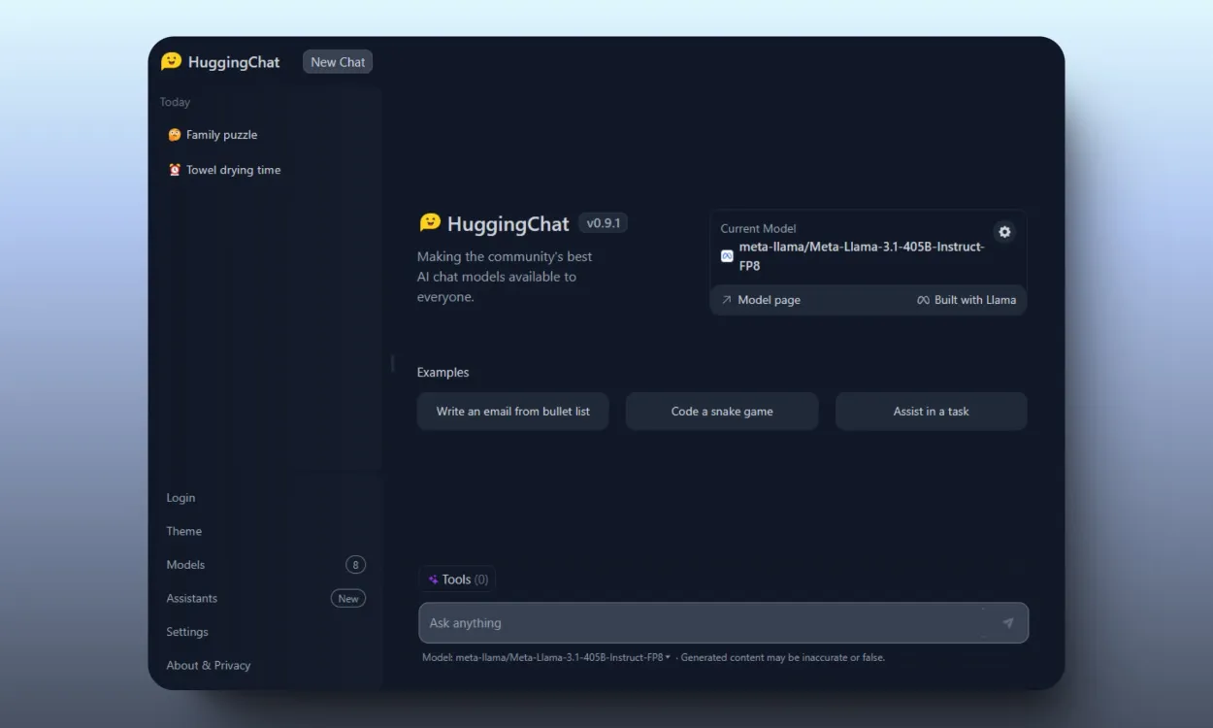This screenshot has width=1213, height=728.
Task: Choose 'Write an email from bullet list' example
Action: [513, 412]
